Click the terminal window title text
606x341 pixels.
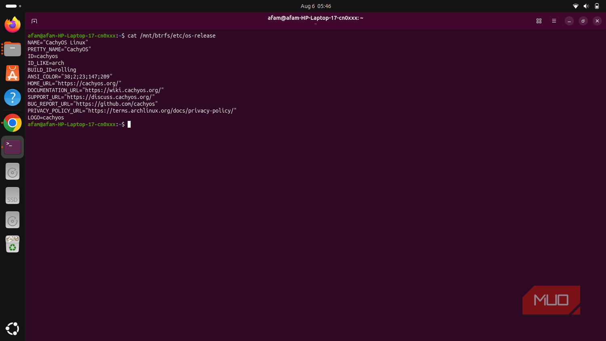pyautogui.click(x=316, y=18)
